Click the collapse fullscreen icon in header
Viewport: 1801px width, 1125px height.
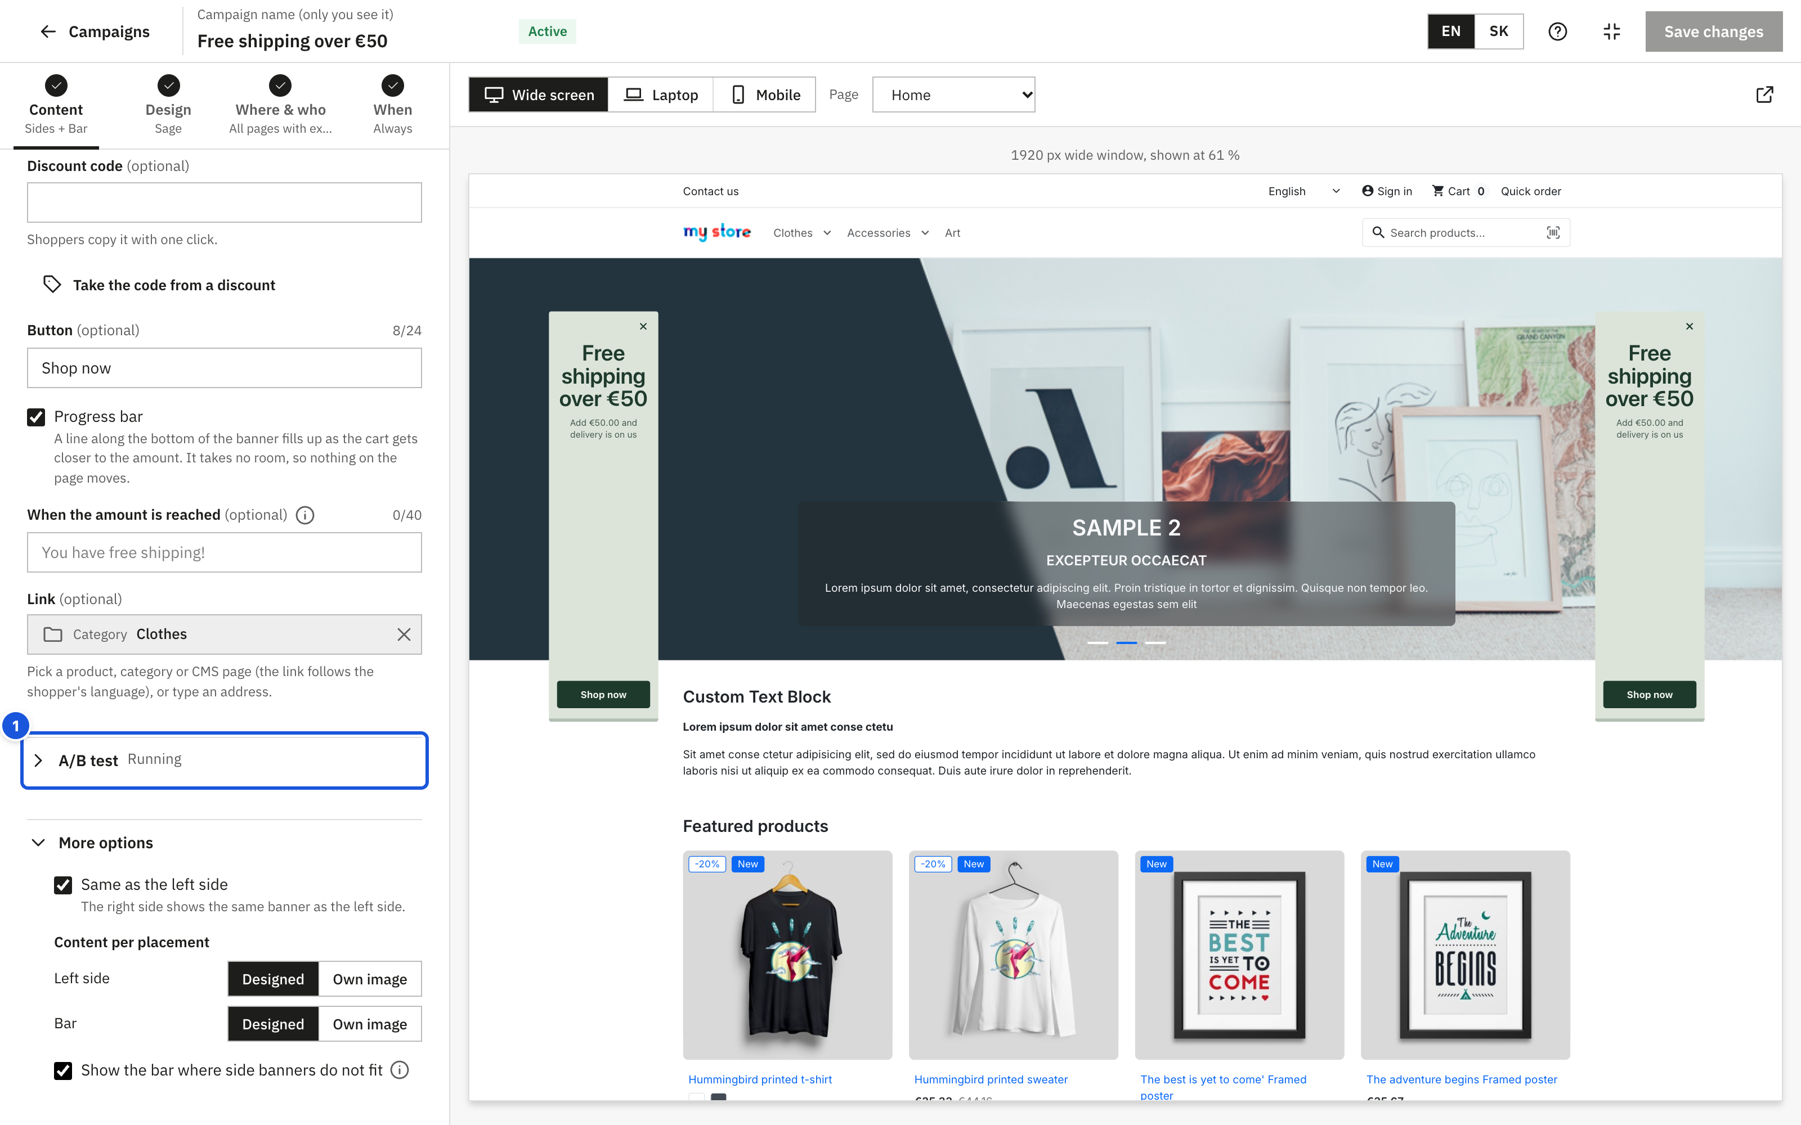(x=1611, y=31)
